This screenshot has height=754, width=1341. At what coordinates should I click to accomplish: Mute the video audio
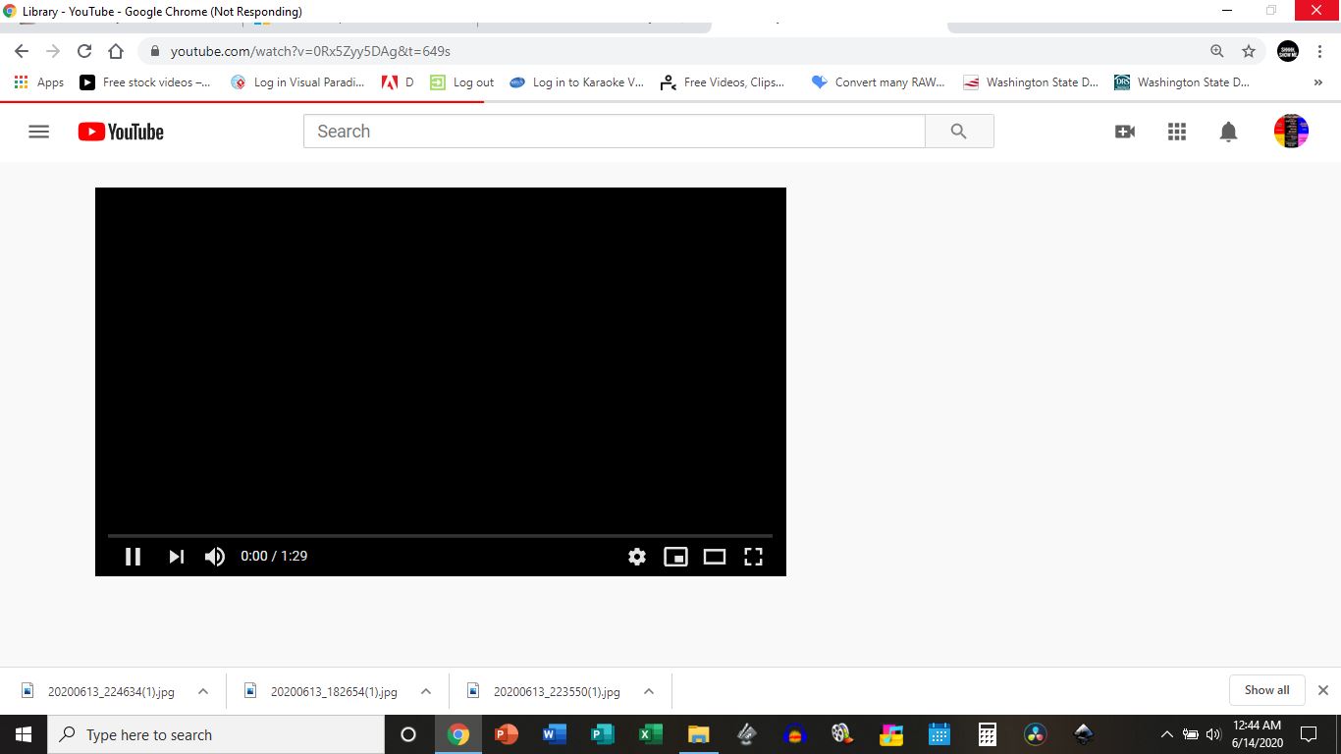coord(214,557)
